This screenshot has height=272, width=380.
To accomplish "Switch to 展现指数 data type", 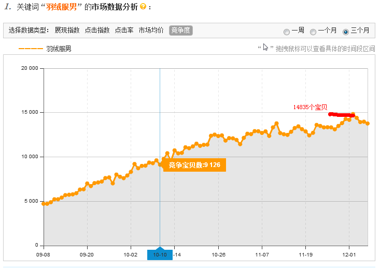I will coord(67,31).
